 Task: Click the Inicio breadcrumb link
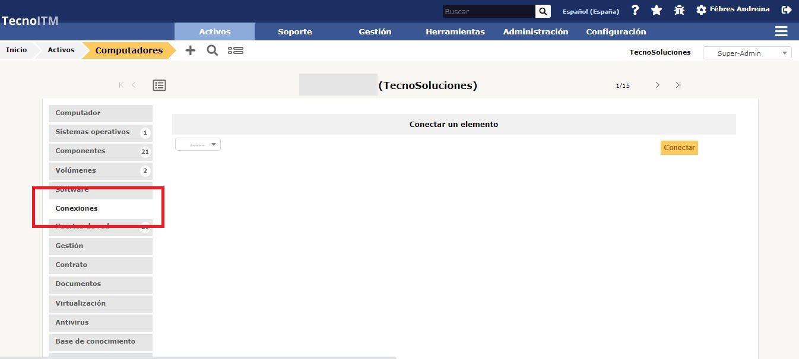17,50
